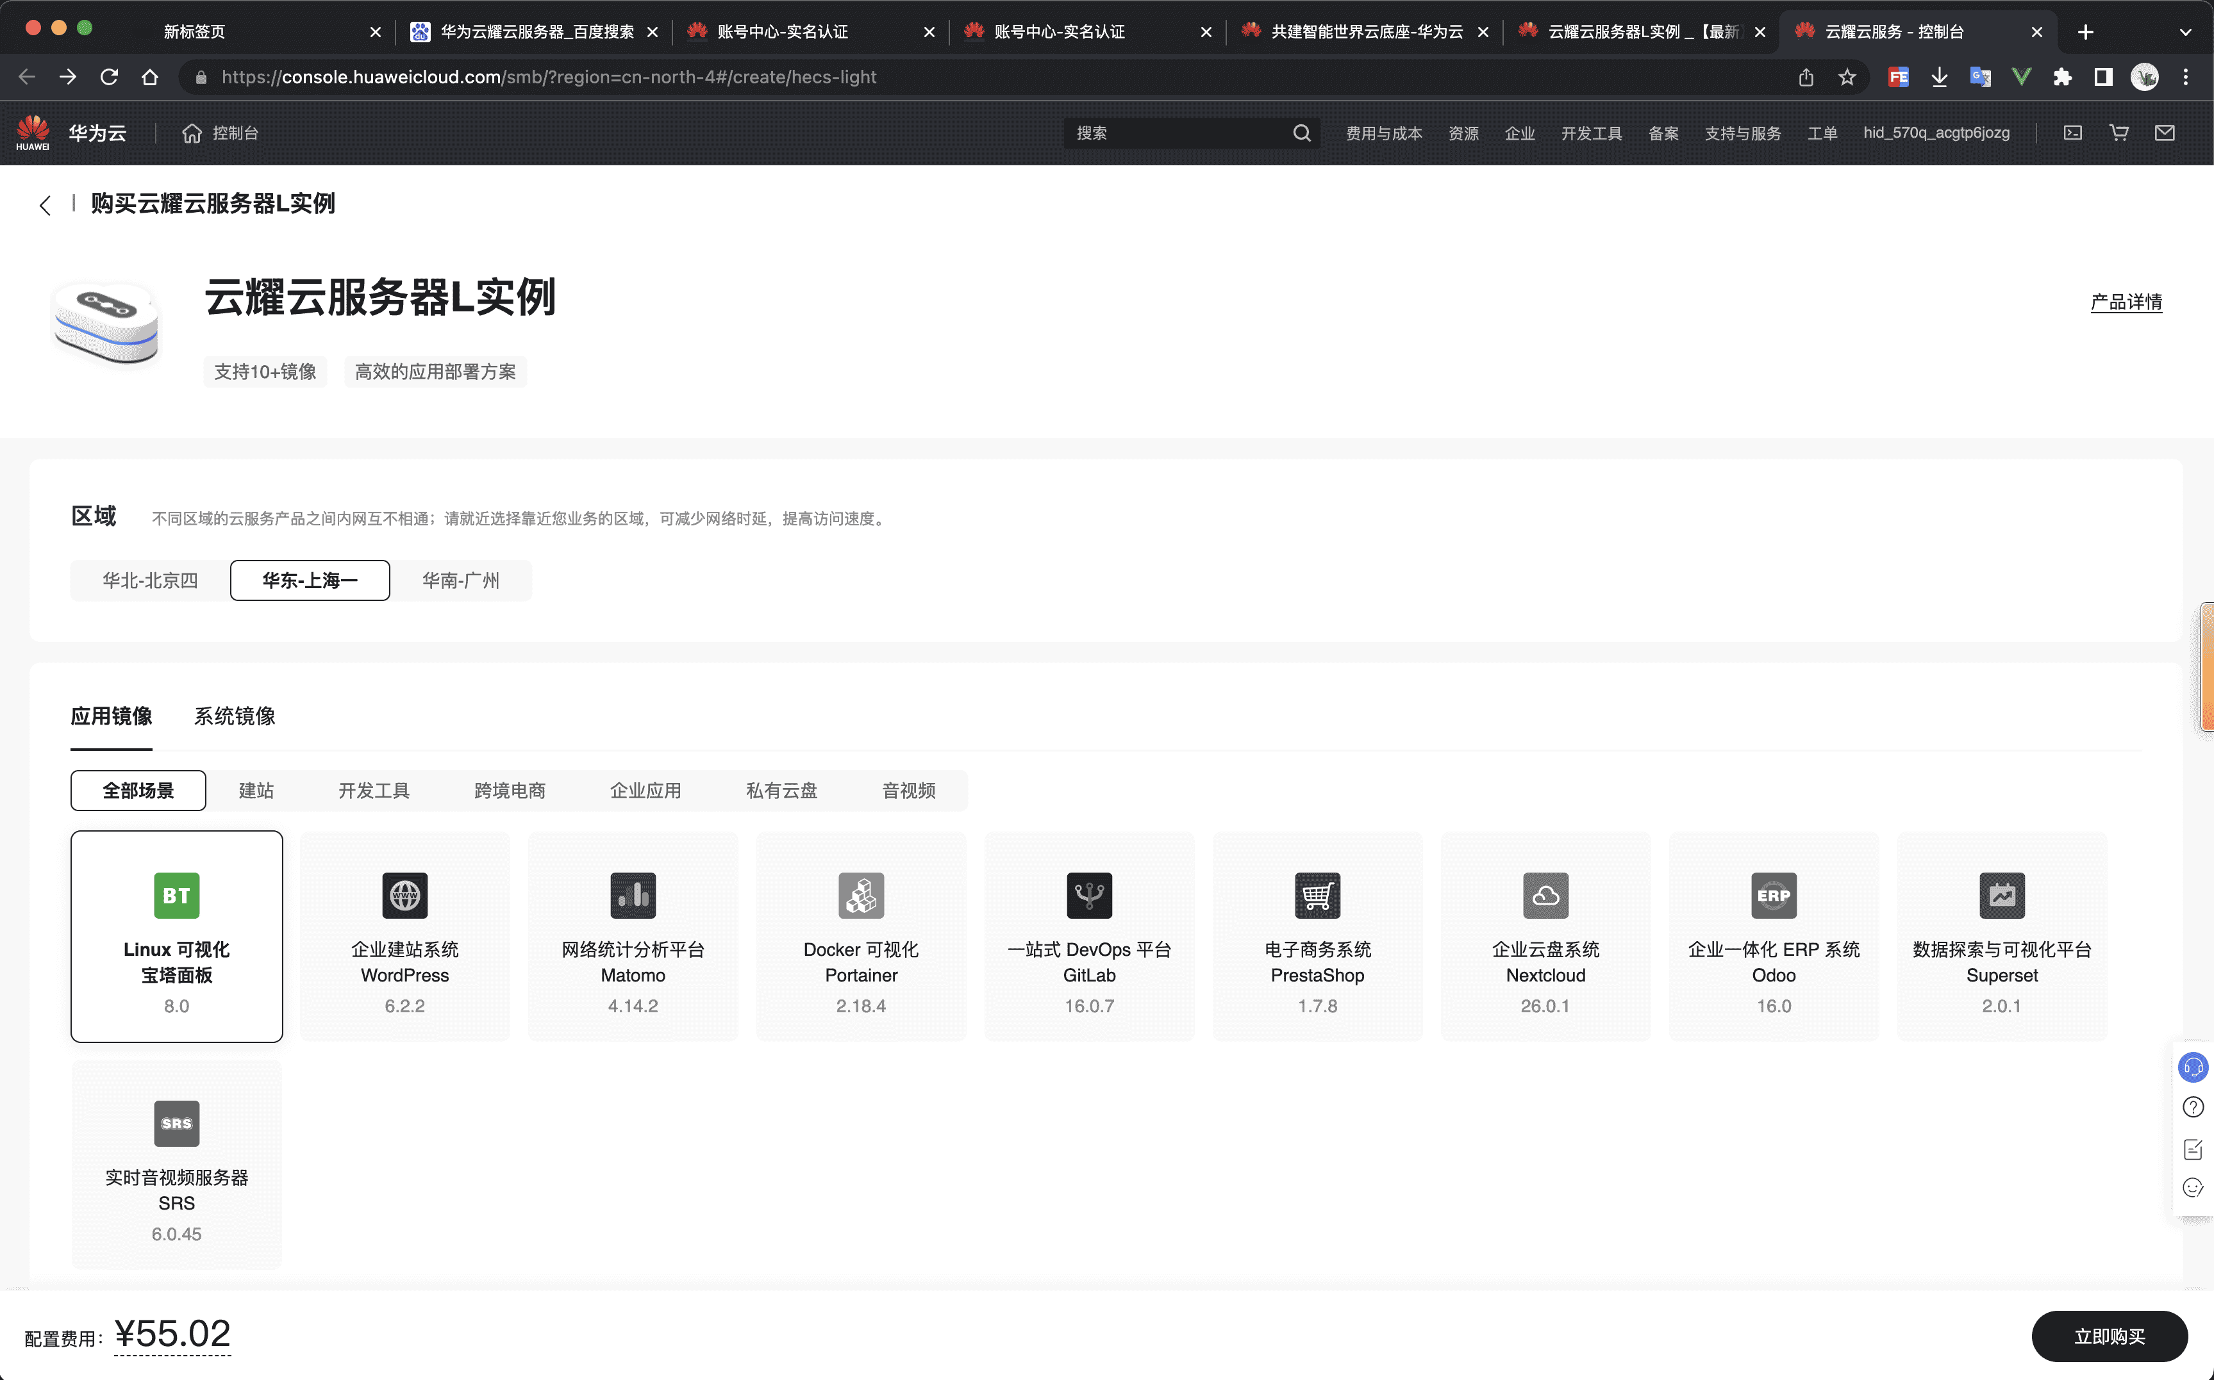This screenshot has height=1380, width=2214.
Task: Go to console via the home icon
Action: (x=191, y=133)
